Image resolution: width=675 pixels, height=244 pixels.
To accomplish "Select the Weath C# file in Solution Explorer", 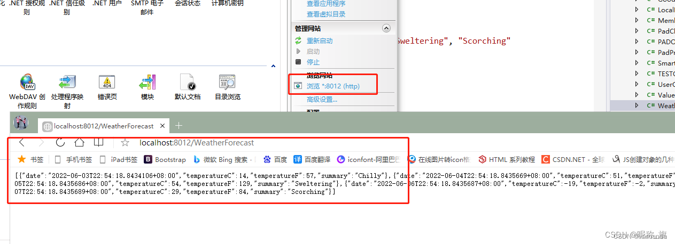I will (x=661, y=105).
